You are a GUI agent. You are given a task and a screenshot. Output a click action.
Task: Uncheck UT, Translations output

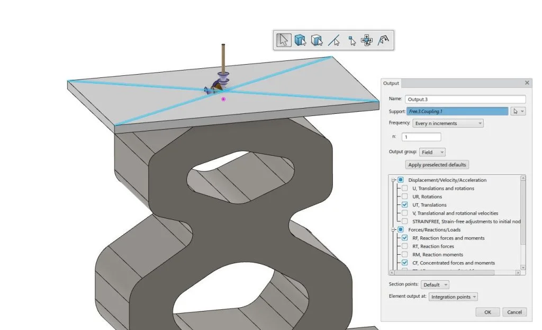tap(405, 205)
